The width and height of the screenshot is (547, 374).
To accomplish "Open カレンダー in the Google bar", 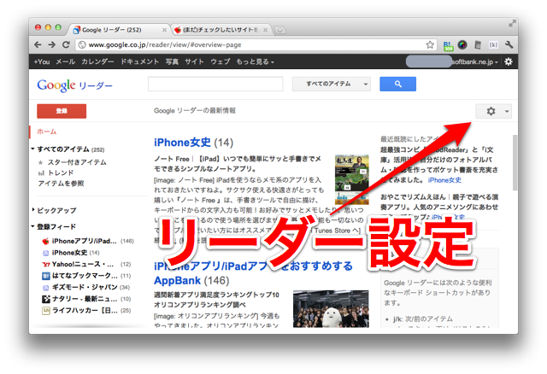I will click(x=97, y=61).
